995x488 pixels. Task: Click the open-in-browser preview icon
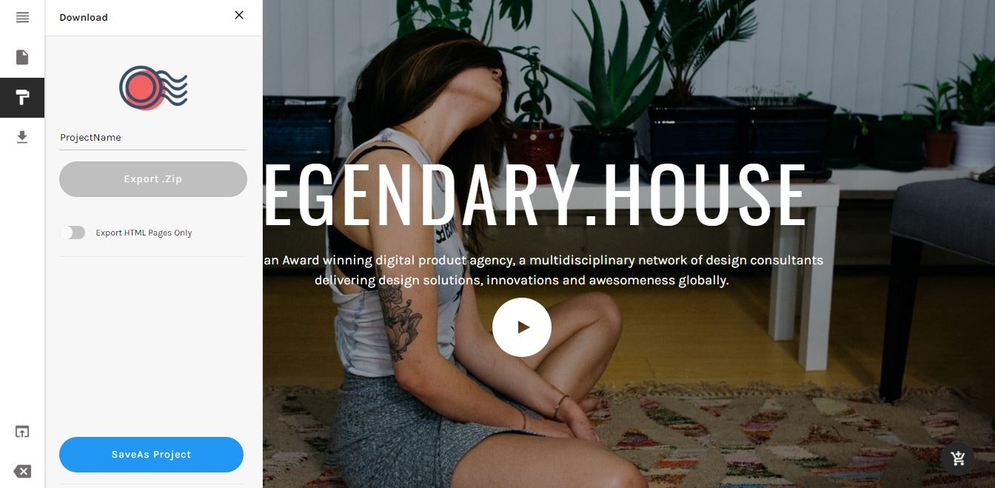(22, 432)
